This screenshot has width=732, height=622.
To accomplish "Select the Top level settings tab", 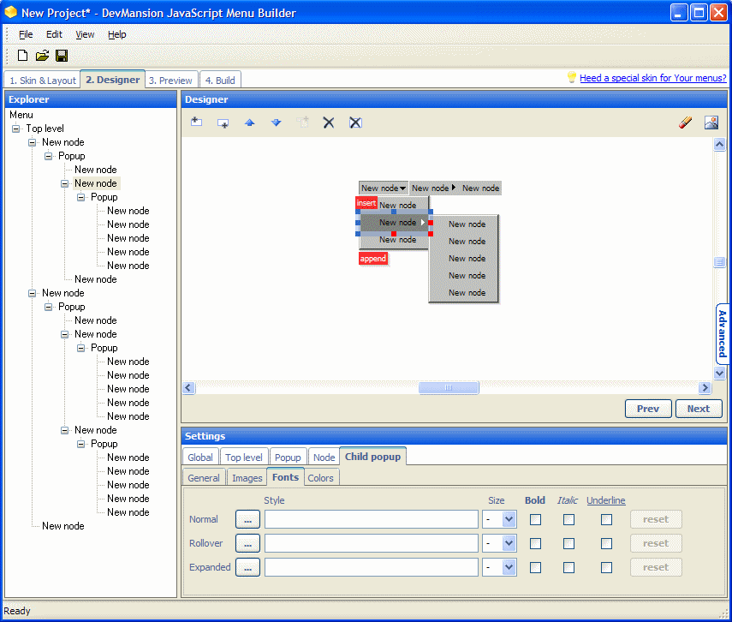I will (x=244, y=457).
